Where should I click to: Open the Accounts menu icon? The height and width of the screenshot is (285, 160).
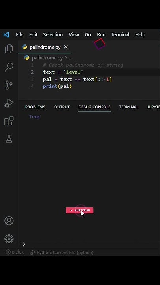coord(9,221)
